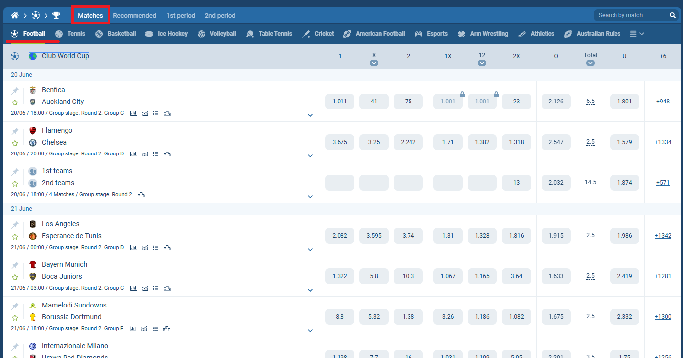683x358 pixels.
Task: Click the football ball breadcrumb icon
Action: tap(35, 15)
